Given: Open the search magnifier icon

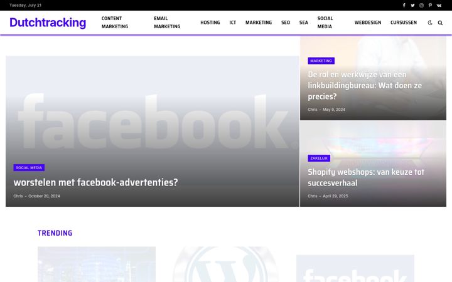Looking at the screenshot, I should [440, 23].
